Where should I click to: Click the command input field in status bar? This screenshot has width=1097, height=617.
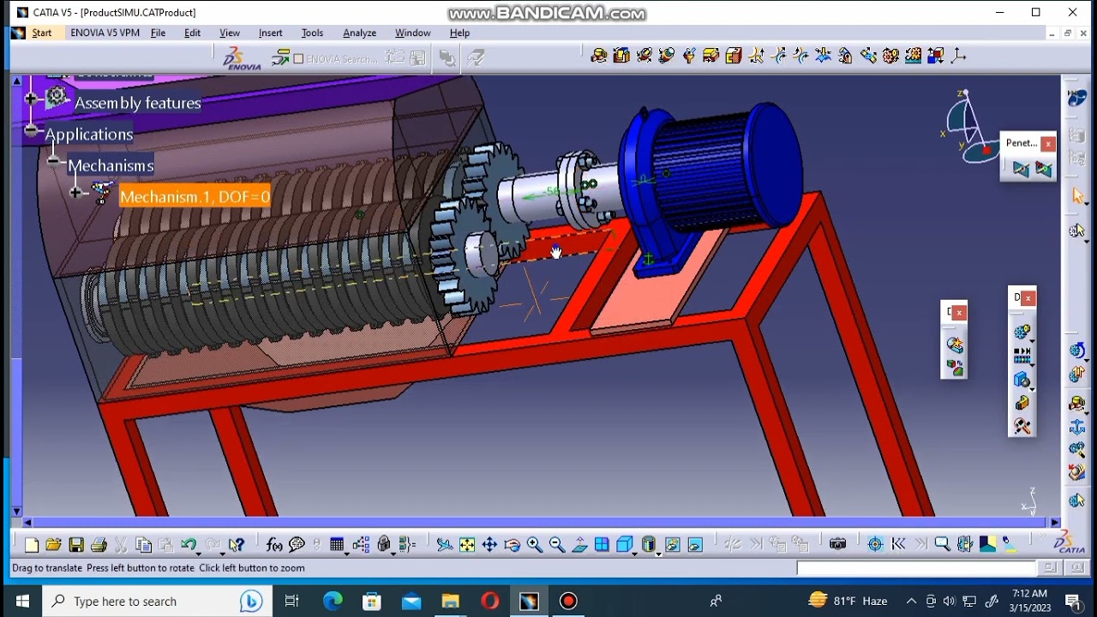click(916, 567)
